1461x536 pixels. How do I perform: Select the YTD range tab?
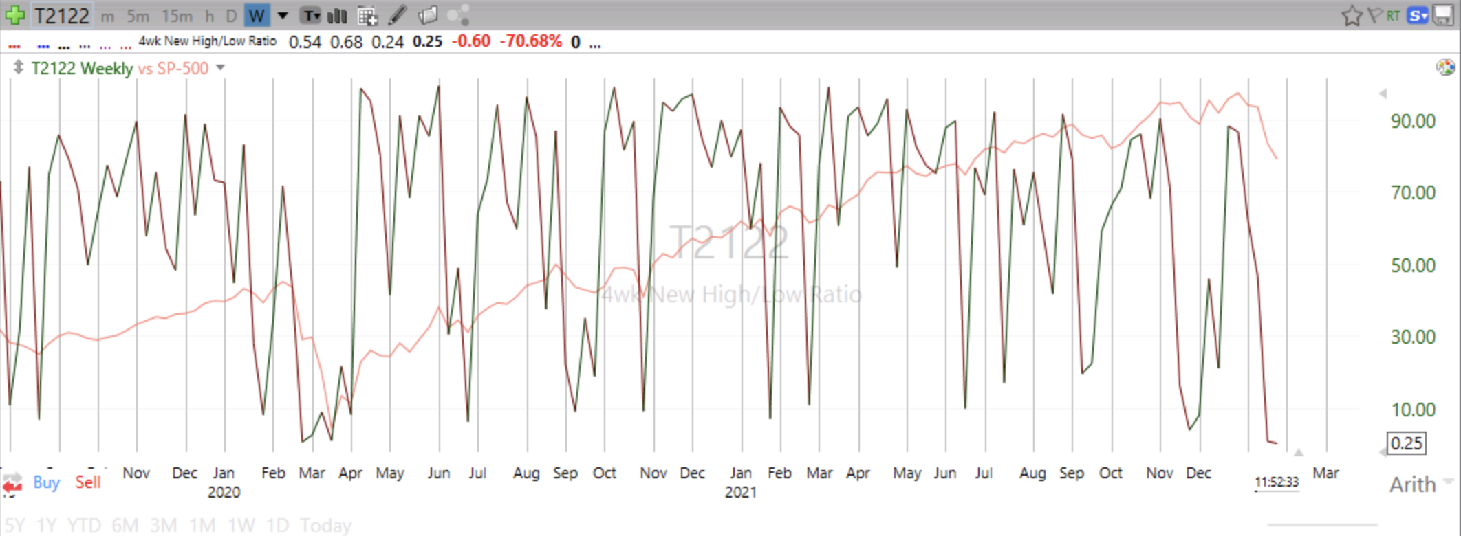pyautogui.click(x=84, y=526)
